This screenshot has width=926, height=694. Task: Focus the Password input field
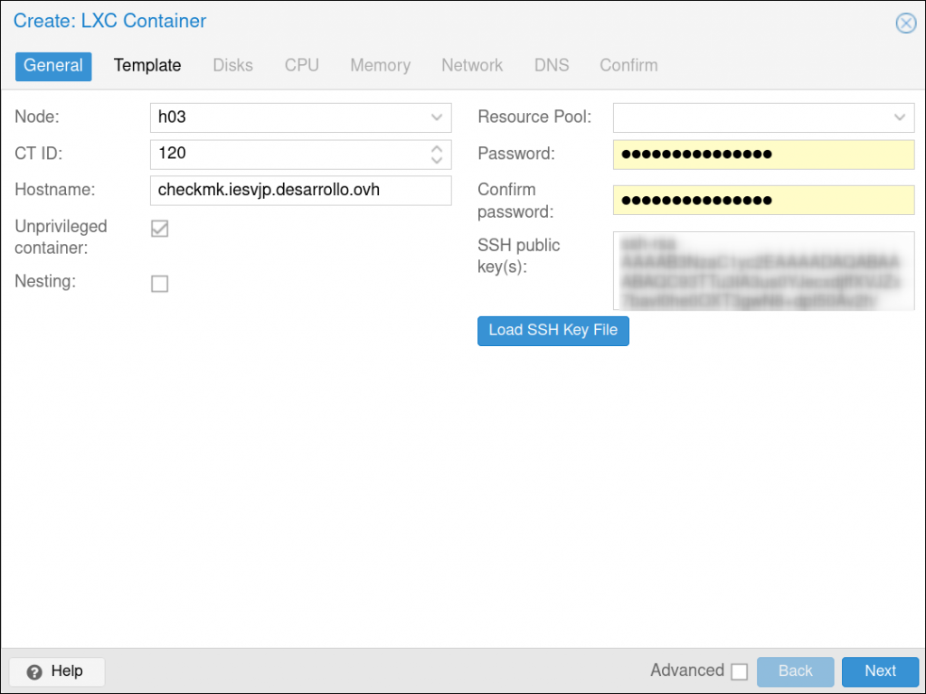click(763, 155)
